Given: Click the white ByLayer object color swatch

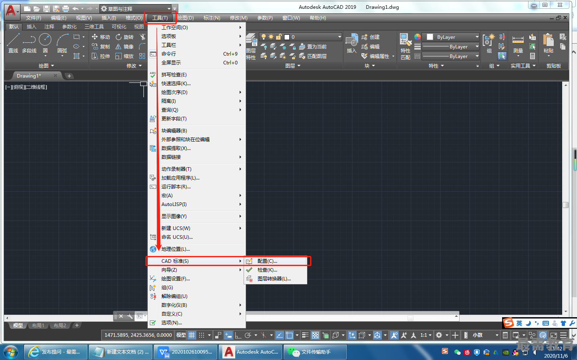Looking at the screenshot, I should tap(430, 37).
